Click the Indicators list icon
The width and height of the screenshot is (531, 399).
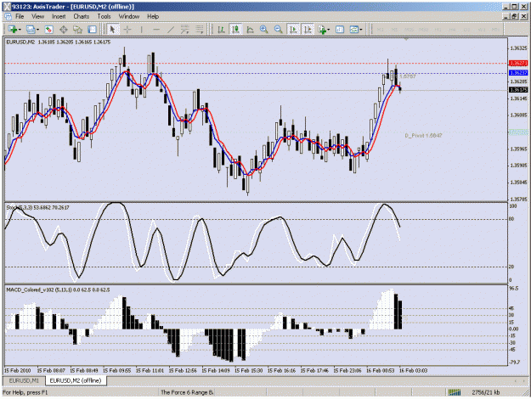322,30
